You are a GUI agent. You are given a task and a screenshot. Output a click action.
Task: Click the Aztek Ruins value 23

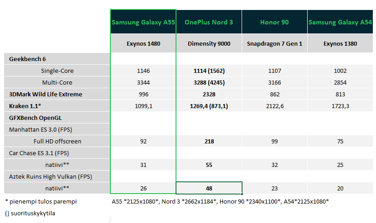(x=275, y=188)
